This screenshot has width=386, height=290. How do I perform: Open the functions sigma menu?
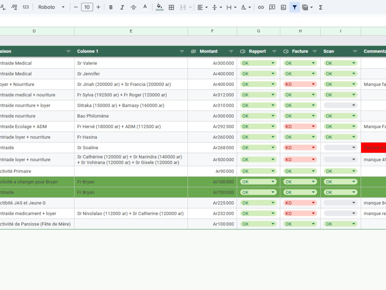tap(320, 7)
